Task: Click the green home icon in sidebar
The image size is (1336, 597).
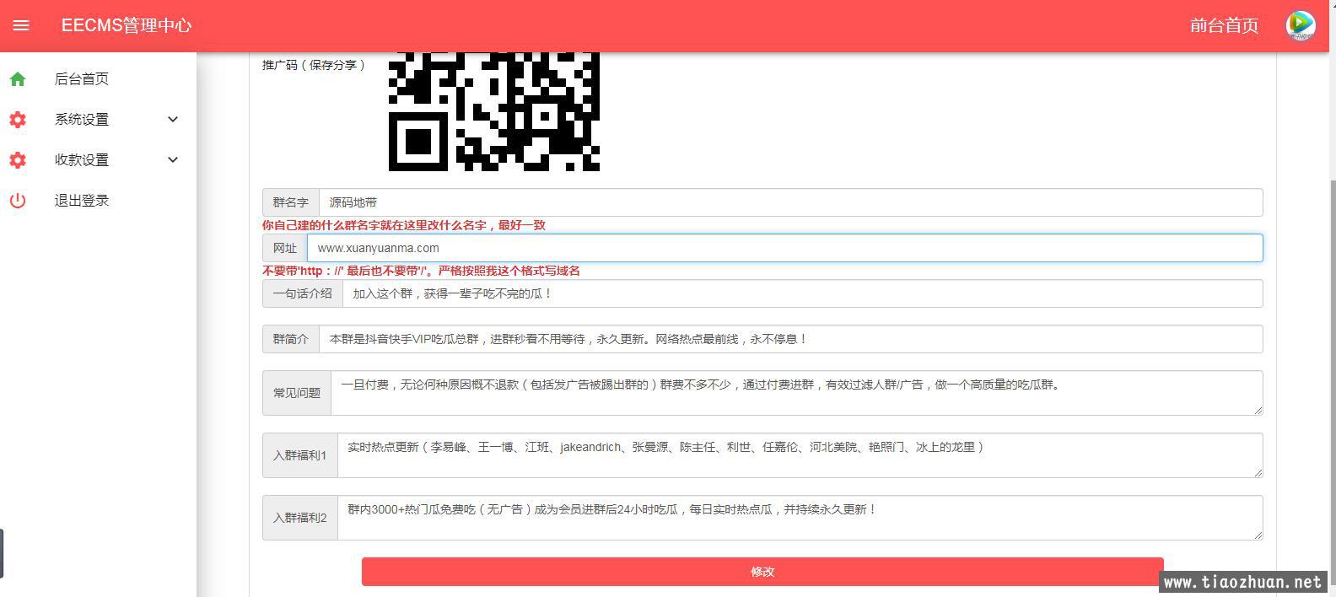Action: pyautogui.click(x=18, y=79)
